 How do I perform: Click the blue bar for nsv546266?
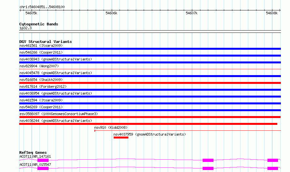(150, 56)
